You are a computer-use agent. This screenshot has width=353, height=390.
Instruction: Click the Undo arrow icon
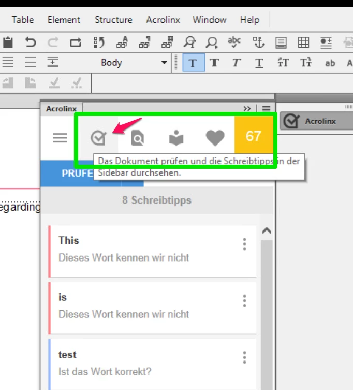(31, 42)
